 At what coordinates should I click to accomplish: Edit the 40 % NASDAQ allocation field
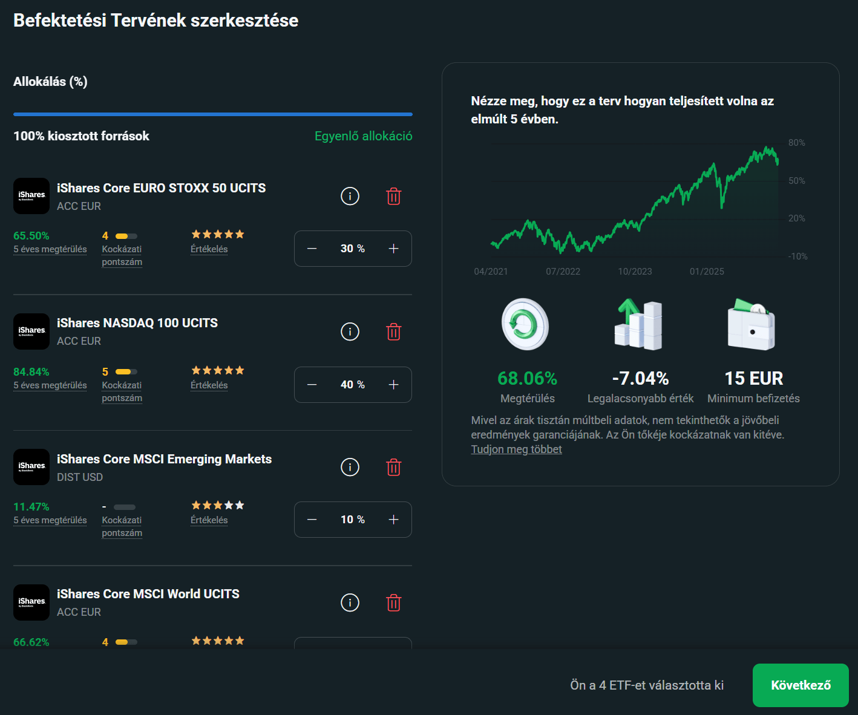[352, 385]
